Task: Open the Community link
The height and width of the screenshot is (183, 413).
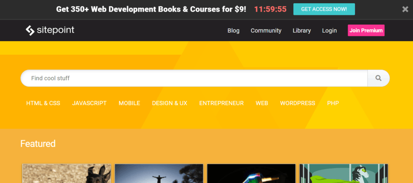Action: tap(266, 31)
